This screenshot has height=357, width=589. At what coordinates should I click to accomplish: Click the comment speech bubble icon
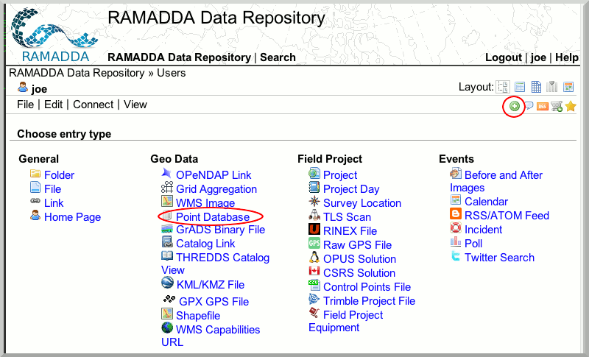coord(528,106)
